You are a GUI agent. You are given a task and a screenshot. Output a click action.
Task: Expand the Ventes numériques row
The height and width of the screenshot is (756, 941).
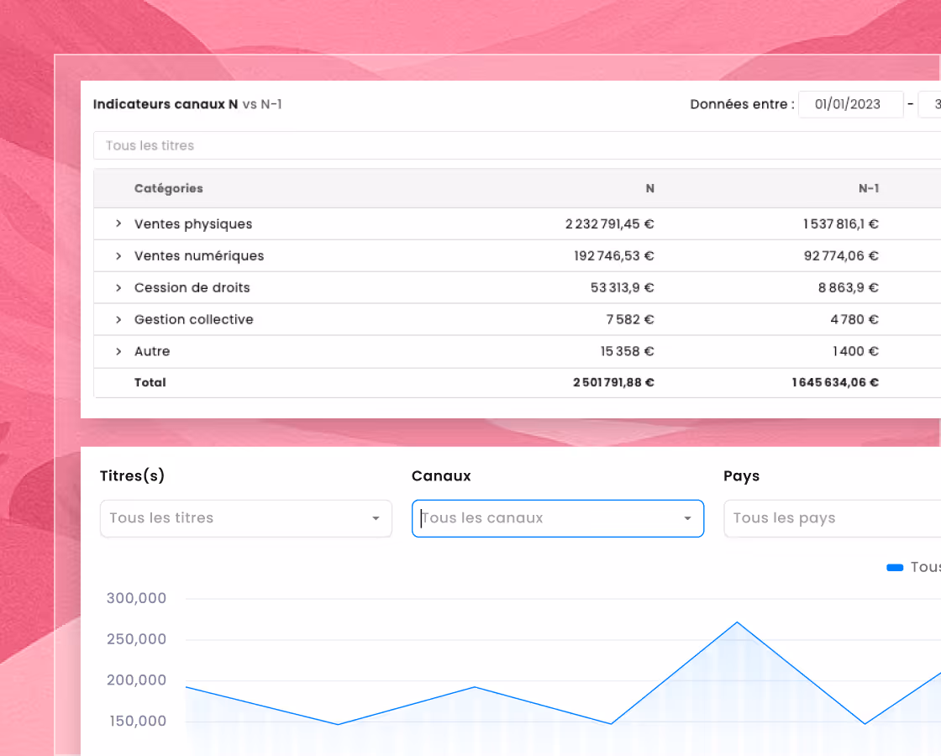click(x=118, y=255)
